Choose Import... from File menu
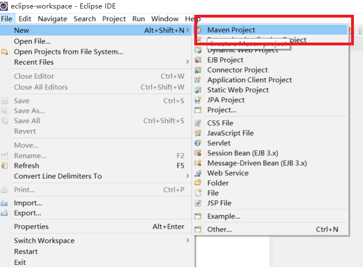 pyautogui.click(x=96, y=203)
